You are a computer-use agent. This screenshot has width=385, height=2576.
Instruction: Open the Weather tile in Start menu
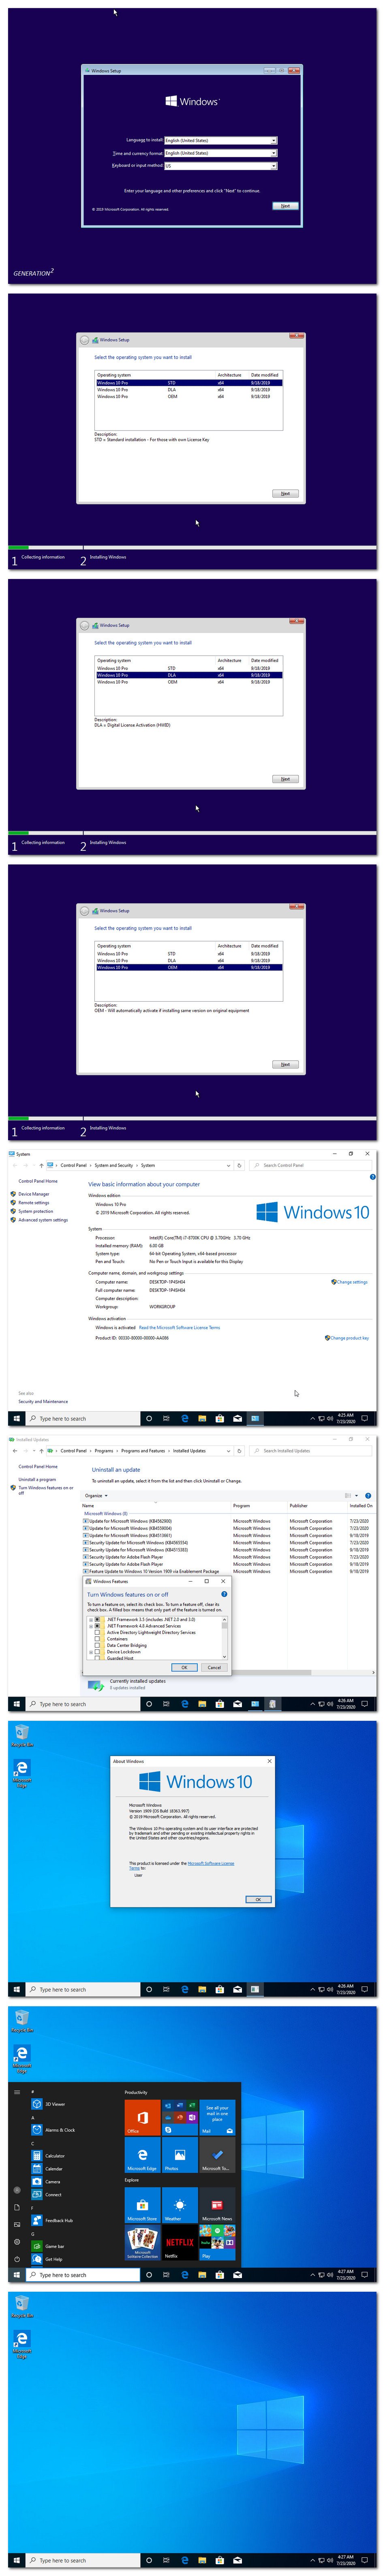pyautogui.click(x=179, y=2205)
